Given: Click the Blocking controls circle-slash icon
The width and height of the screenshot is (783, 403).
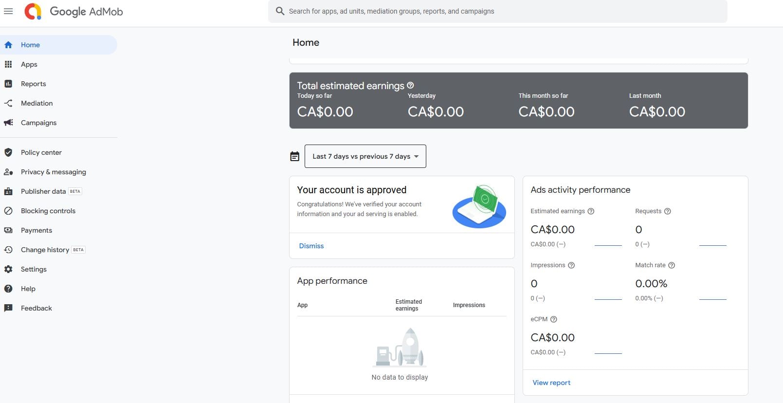Looking at the screenshot, I should click(8, 211).
